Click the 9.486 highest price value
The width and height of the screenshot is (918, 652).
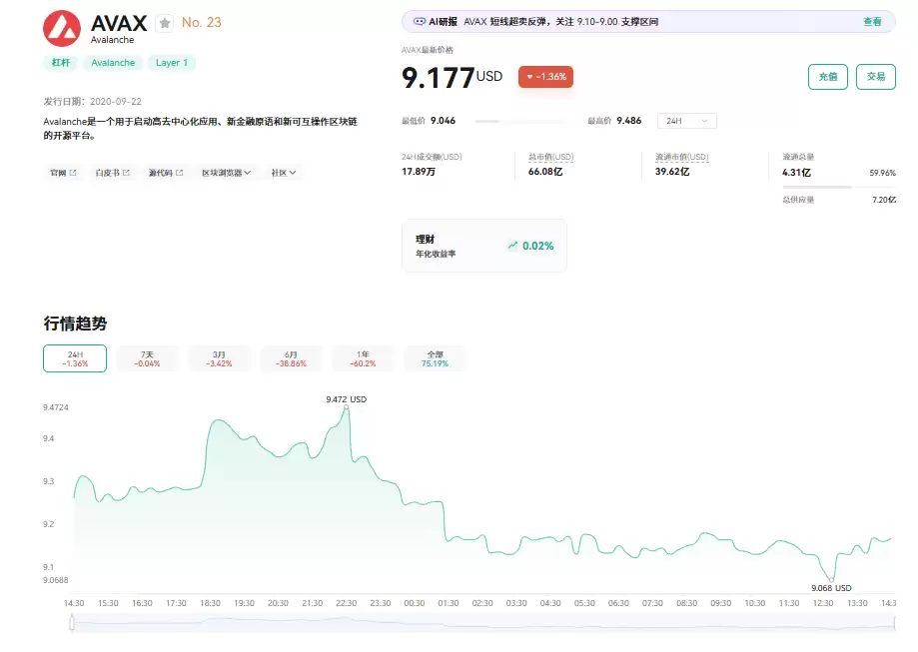pos(628,121)
